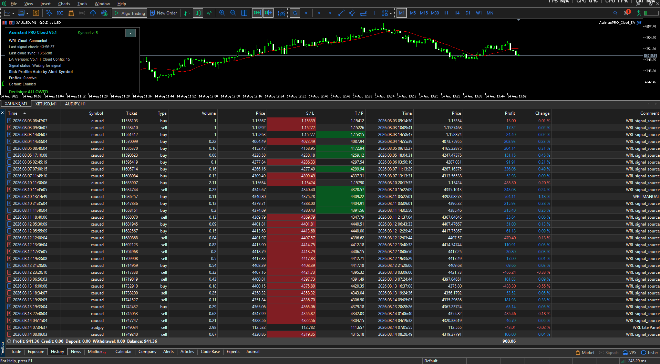Collapse the Assistant PRO Cloud panel
660x364 pixels.
tap(131, 33)
